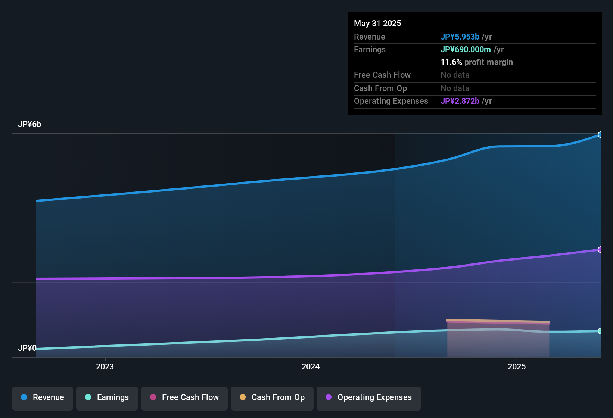
Task: Click the JP¥0 y-axis label
Action: pos(27,348)
